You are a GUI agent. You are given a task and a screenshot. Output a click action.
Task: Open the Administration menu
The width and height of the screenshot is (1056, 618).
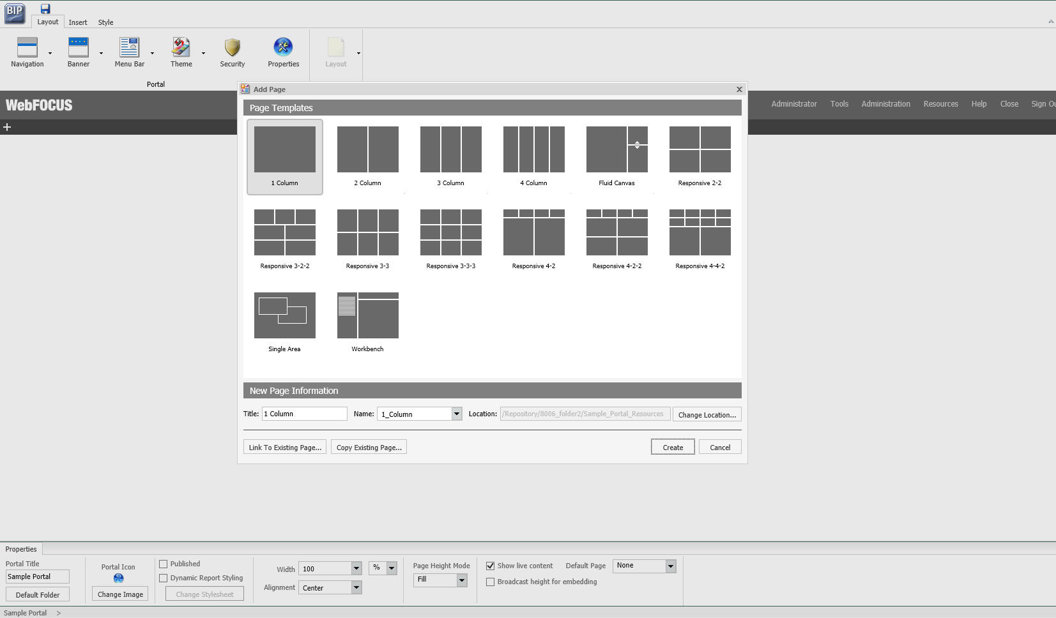click(885, 103)
